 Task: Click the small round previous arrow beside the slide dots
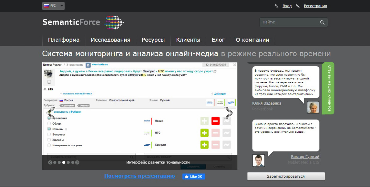50,162
